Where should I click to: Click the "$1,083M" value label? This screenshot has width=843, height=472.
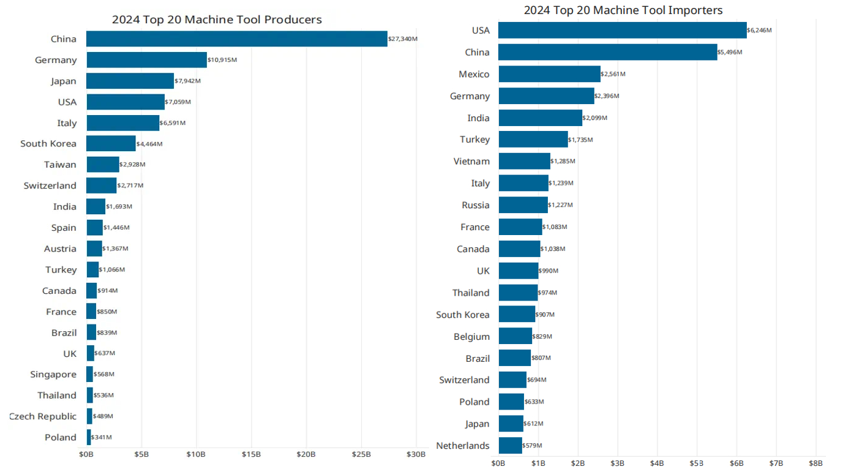[555, 227]
